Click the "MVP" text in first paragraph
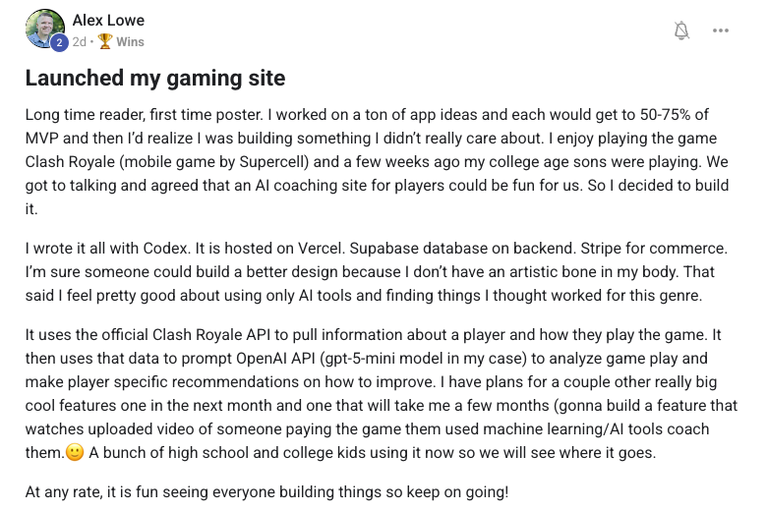This screenshot has height=511, width=767. point(41,138)
